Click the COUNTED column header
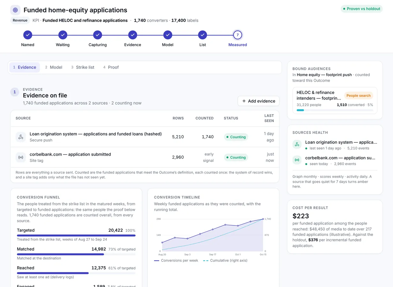The height and width of the screenshot is (287, 393). coord(204,118)
